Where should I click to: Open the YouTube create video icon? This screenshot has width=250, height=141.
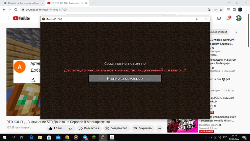[219, 18]
